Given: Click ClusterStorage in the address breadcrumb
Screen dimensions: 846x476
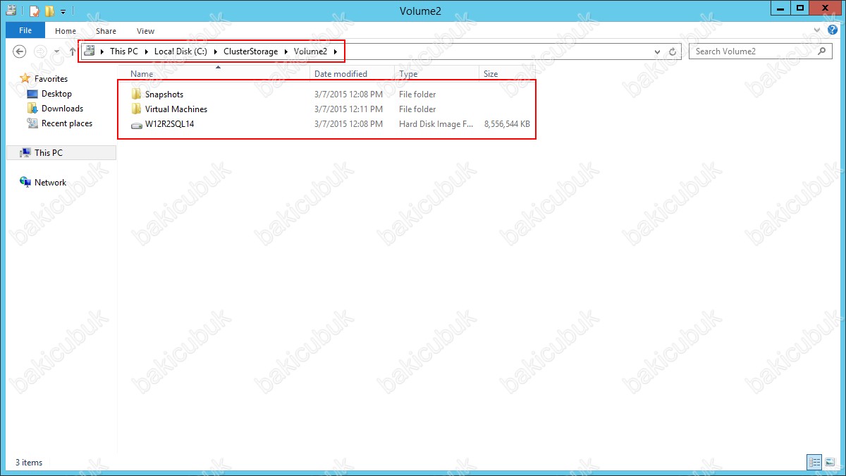Looking at the screenshot, I should coord(250,51).
